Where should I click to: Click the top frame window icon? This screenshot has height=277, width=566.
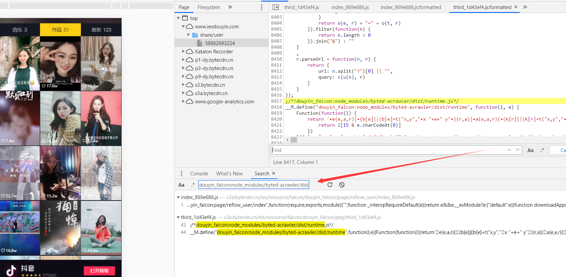tap(185, 18)
